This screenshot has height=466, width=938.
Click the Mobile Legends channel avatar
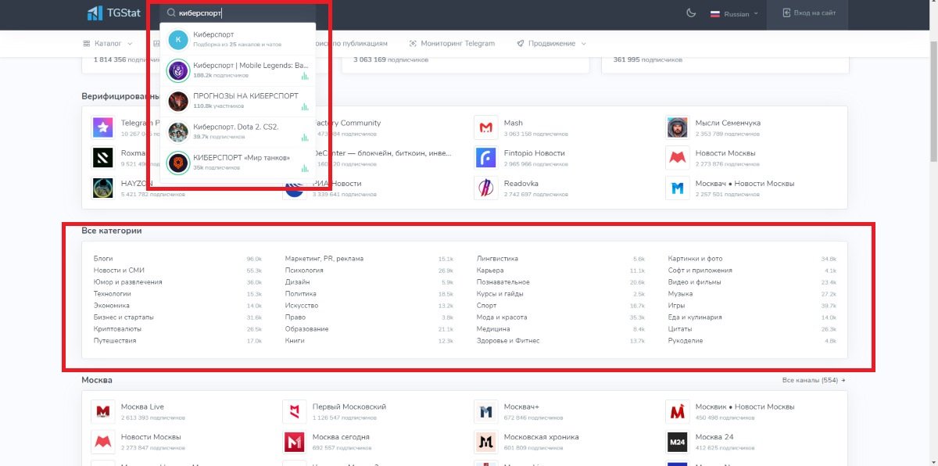pos(178,70)
